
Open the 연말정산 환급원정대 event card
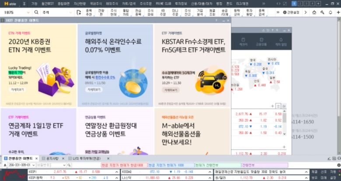coord(115,132)
